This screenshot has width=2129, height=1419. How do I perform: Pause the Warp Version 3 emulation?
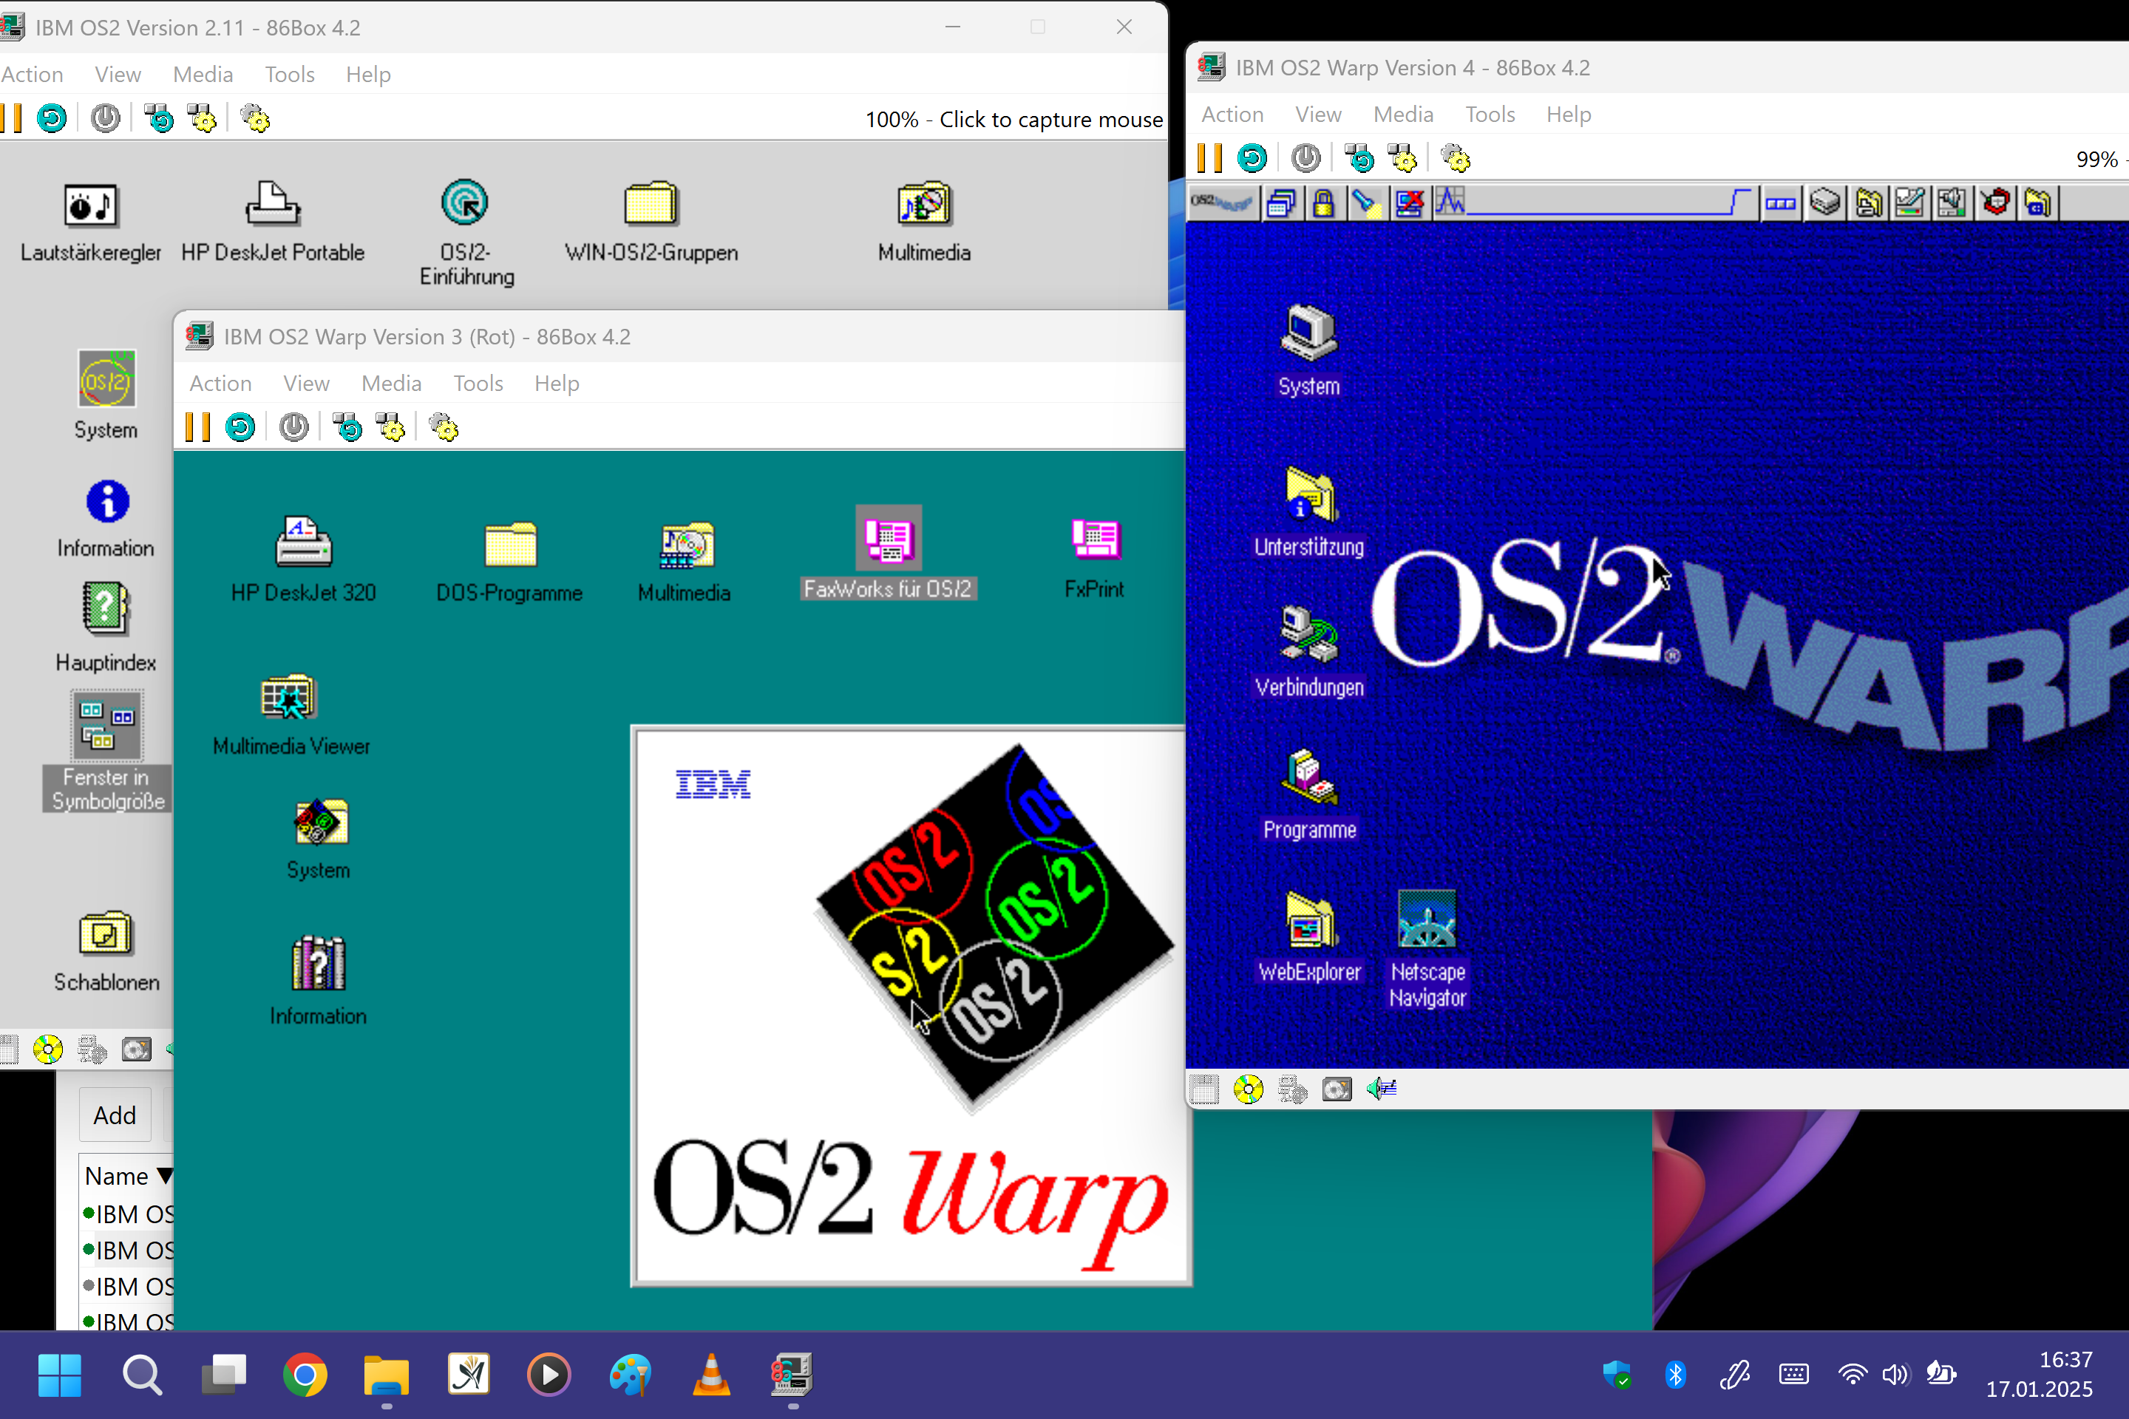[197, 427]
